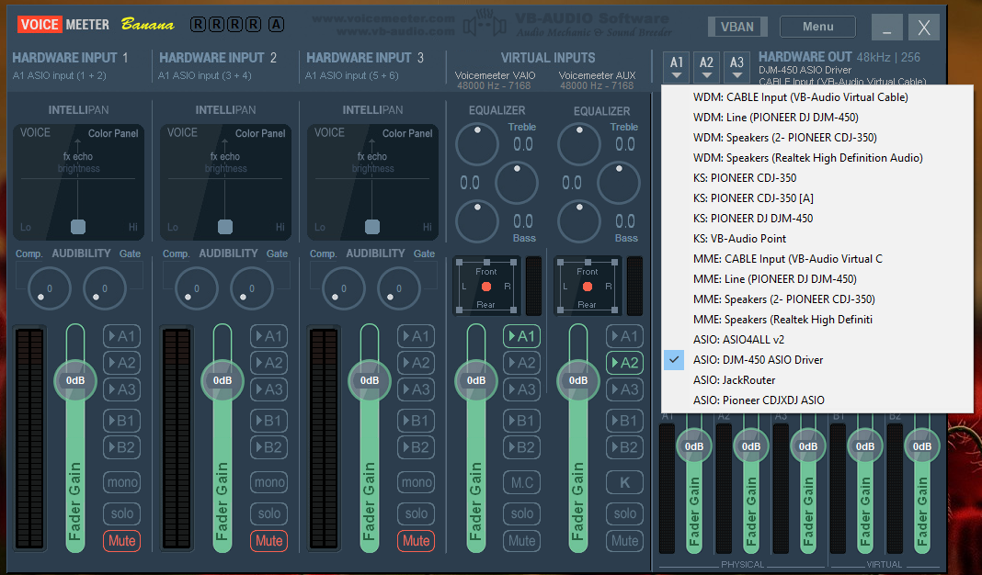Toggle mono on the Hardware Input 2 strip

tap(269, 482)
